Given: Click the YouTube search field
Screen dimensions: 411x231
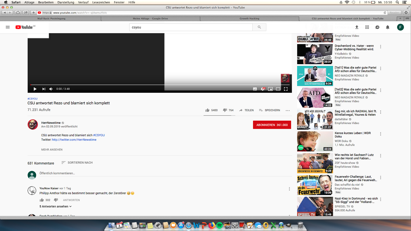Looking at the screenshot, I should point(191,27).
